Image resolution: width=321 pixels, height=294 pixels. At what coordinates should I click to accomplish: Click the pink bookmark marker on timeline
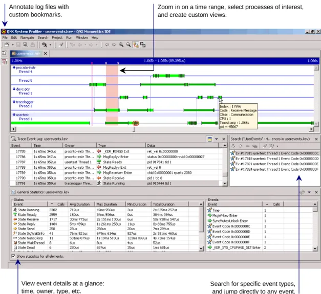point(92,63)
